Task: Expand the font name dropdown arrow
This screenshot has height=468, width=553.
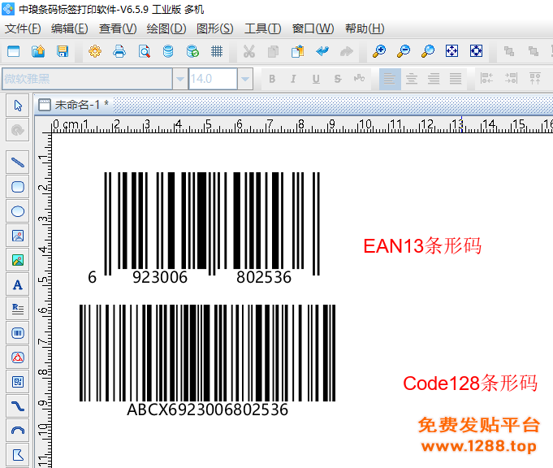Action: tap(179, 79)
